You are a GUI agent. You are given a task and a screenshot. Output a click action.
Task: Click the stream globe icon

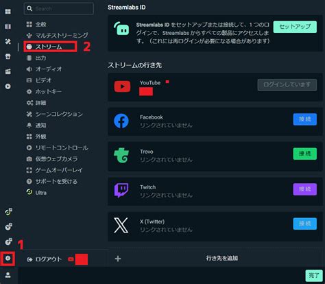point(29,47)
